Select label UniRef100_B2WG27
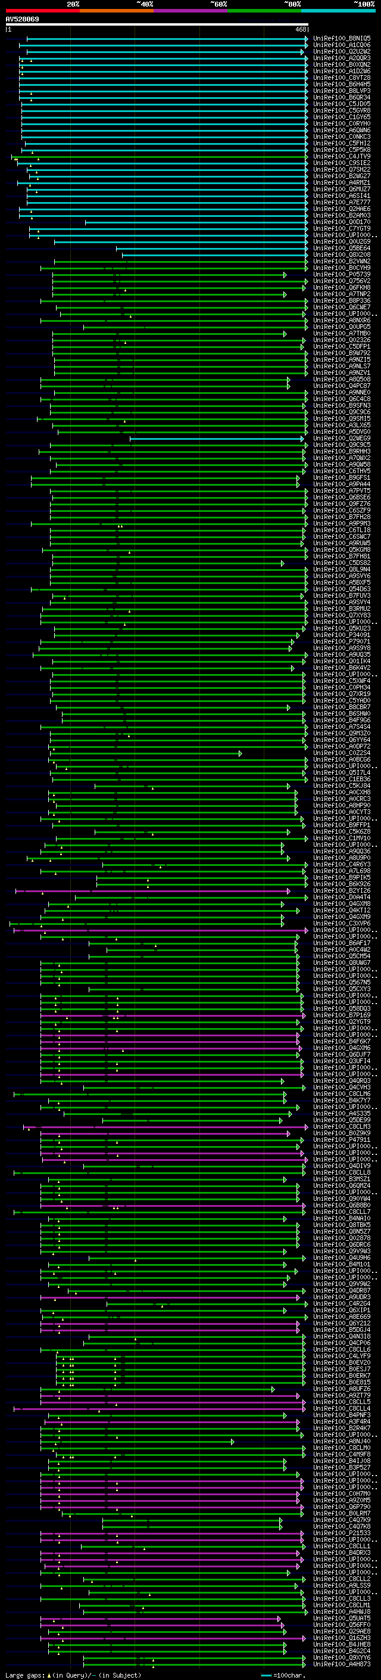Viewport: 381px width, 1680px height. 342,176
